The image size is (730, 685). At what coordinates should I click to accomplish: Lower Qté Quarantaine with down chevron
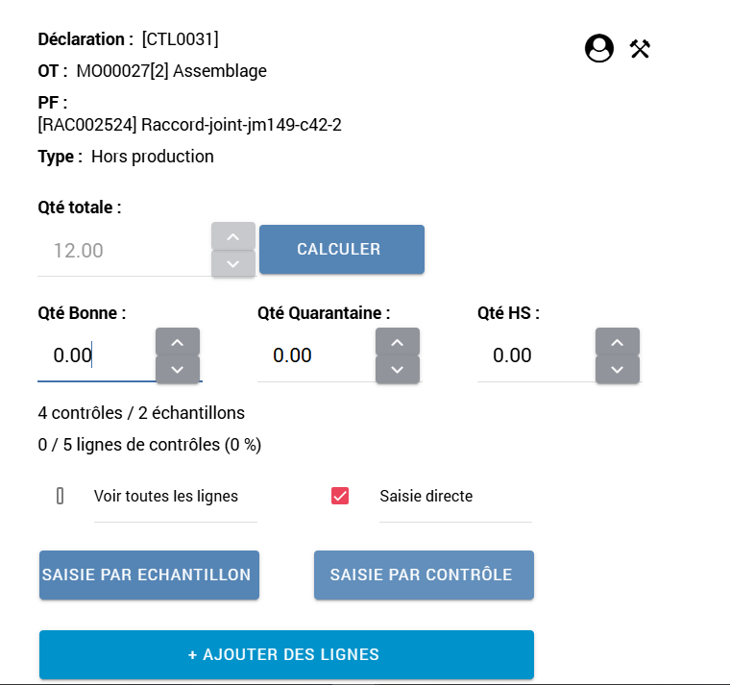(x=398, y=370)
